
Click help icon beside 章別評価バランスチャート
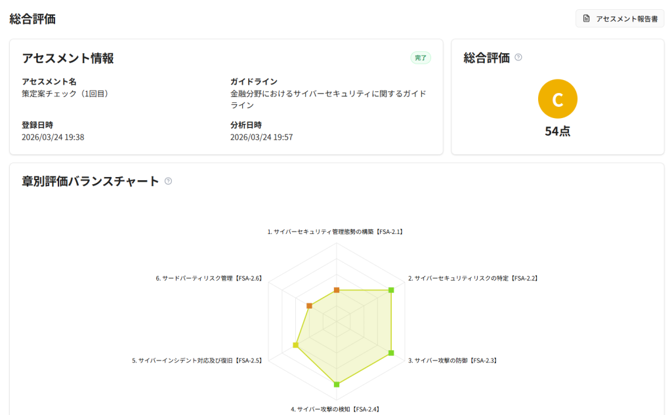[168, 181]
